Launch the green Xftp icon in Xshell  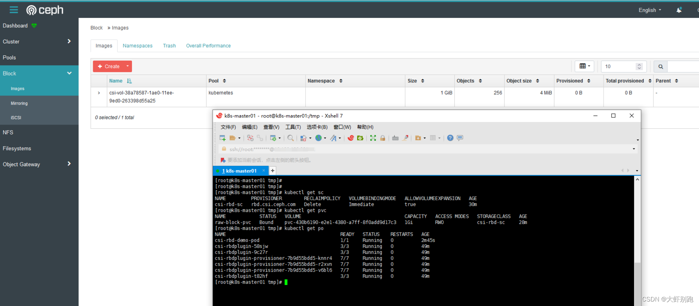(360, 138)
